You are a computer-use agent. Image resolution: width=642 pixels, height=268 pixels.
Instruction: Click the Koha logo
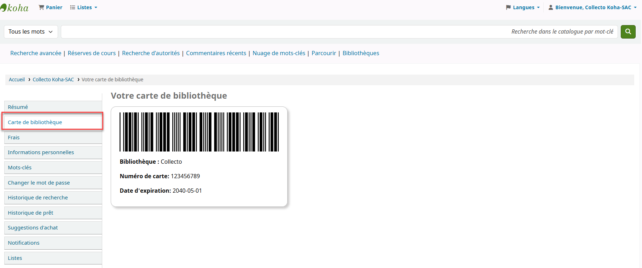pyautogui.click(x=15, y=7)
